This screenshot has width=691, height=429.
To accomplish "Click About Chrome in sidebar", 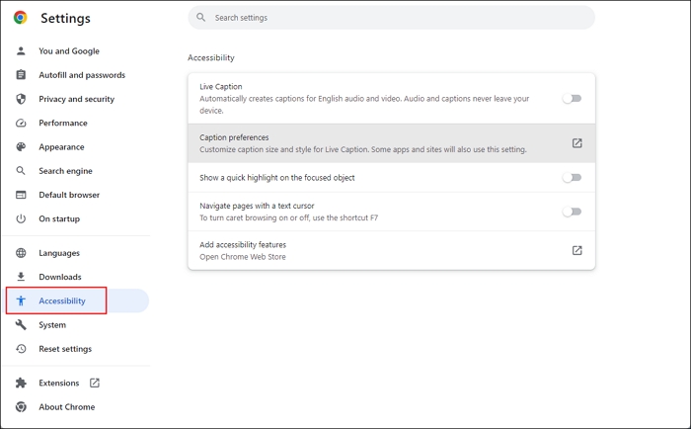I will [x=66, y=407].
